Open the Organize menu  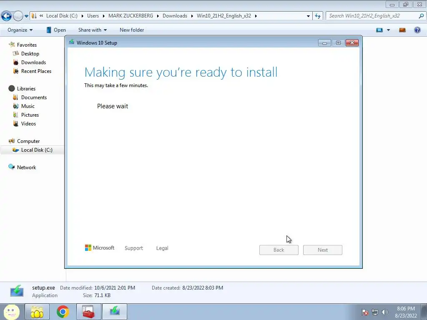tap(20, 30)
